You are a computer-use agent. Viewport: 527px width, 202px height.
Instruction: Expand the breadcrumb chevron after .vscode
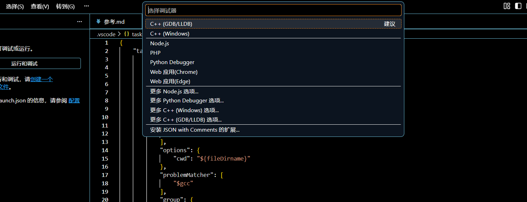pyautogui.click(x=120, y=34)
